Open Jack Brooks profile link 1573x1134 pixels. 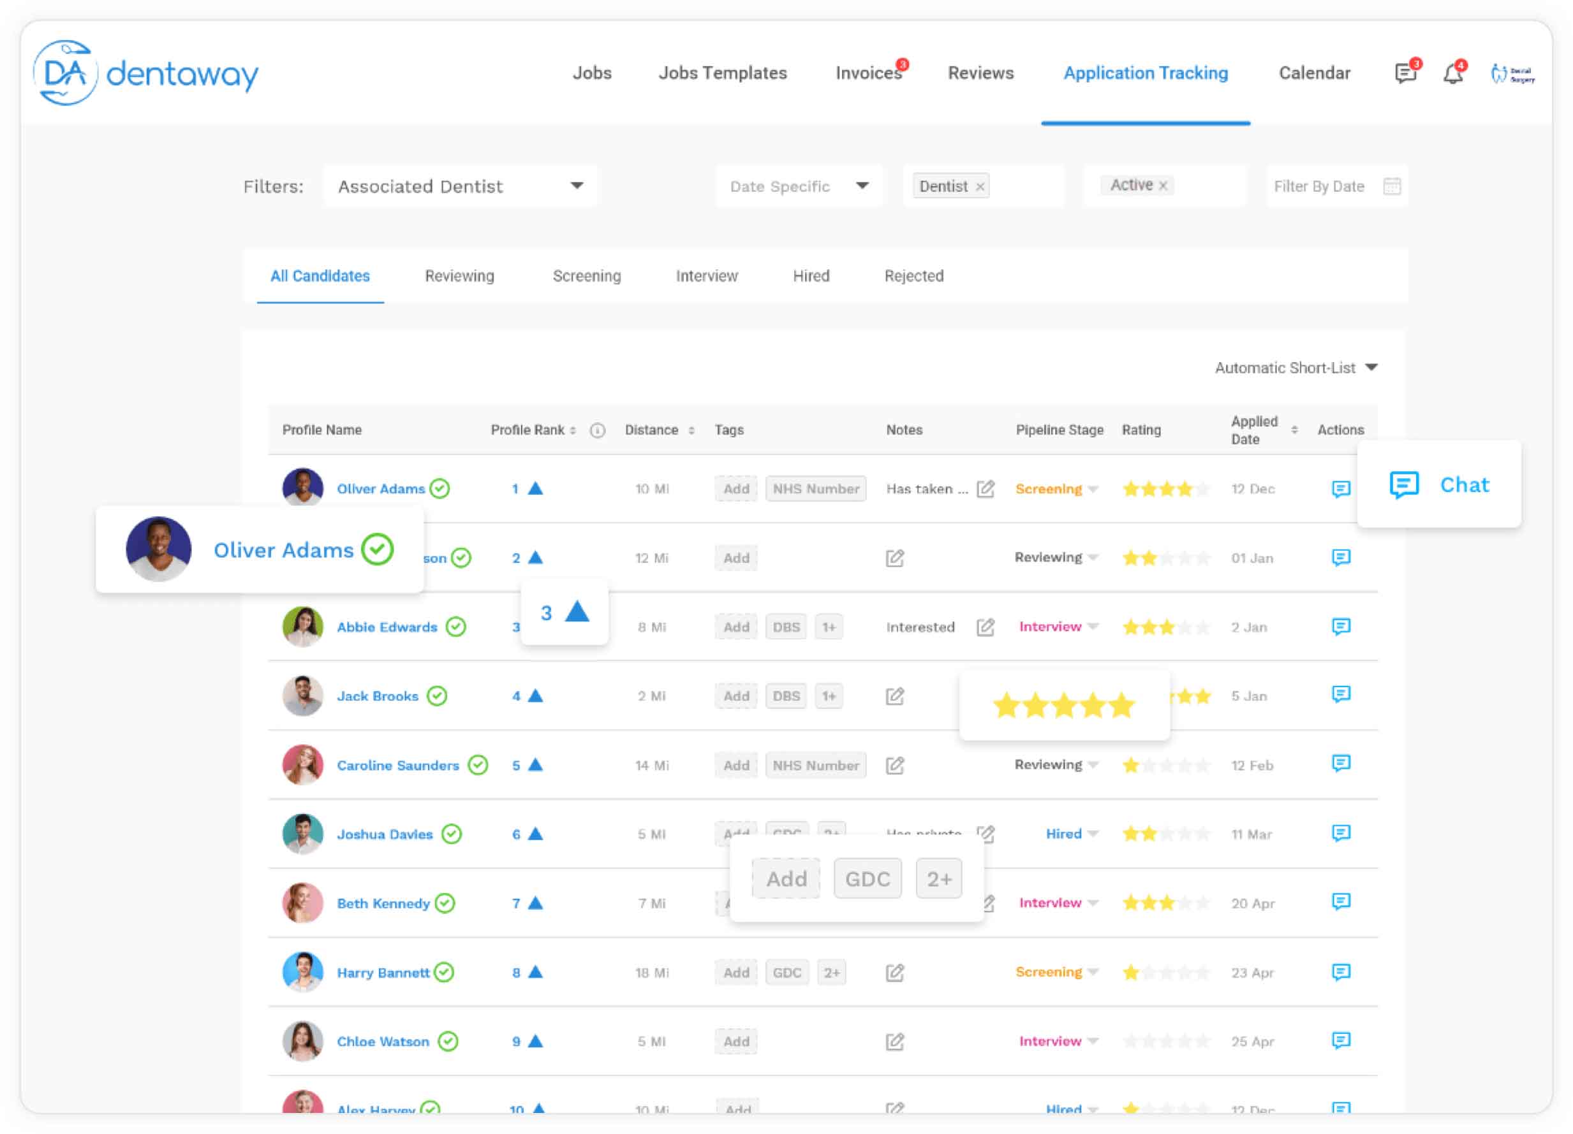pos(377,695)
